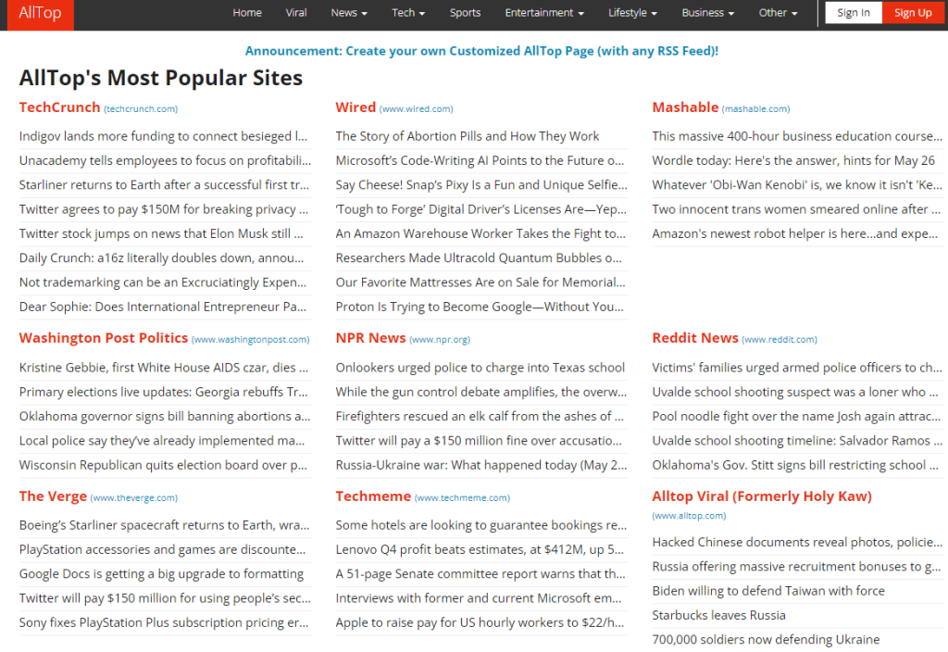The image size is (948, 652).
Task: Open the Reddit News section title
Action: 694,338
